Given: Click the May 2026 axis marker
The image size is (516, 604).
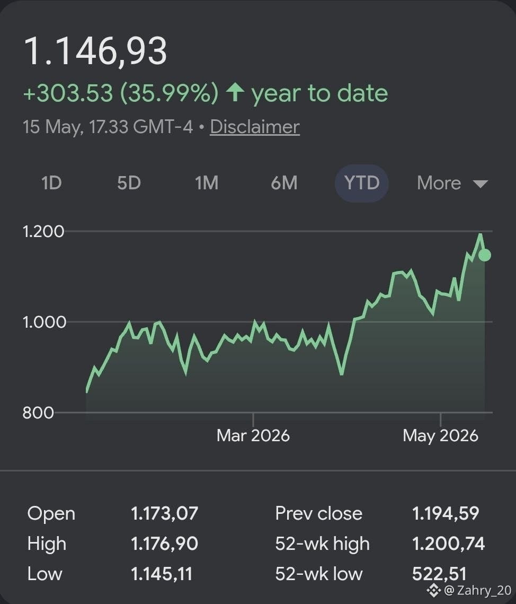Looking at the screenshot, I should tap(440, 436).
